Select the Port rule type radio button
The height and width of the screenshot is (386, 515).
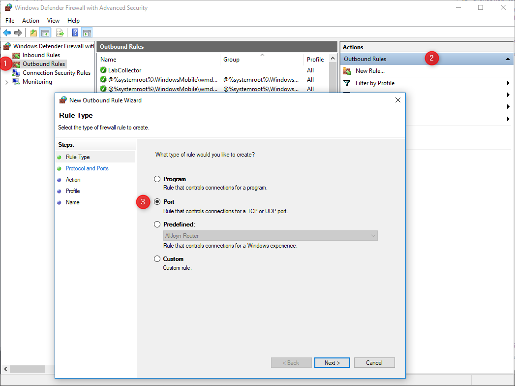[157, 201]
